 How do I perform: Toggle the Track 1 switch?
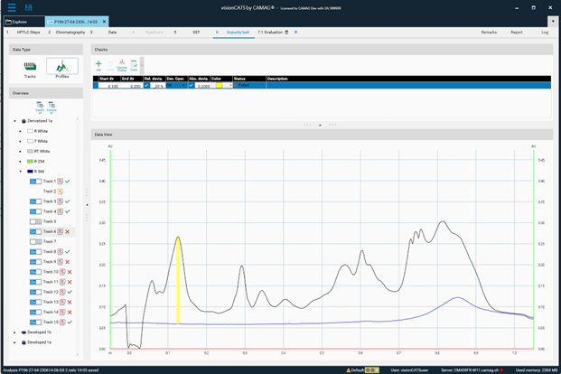pos(35,182)
